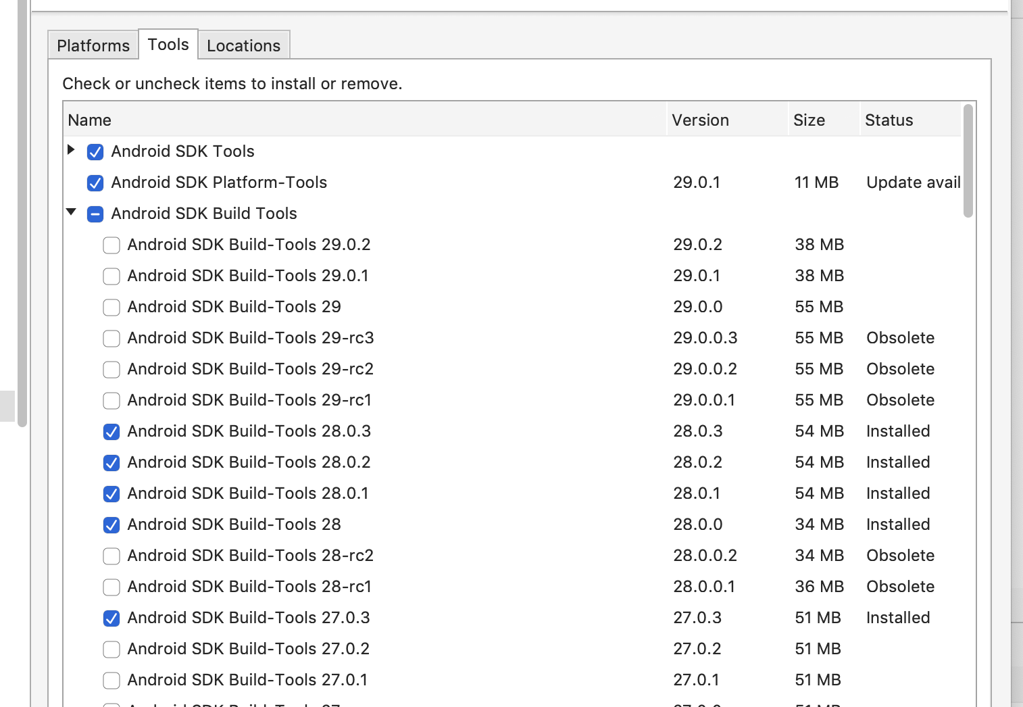This screenshot has width=1023, height=707.
Task: Uncheck Android SDK Build-Tools 28.0.3
Action: [111, 431]
